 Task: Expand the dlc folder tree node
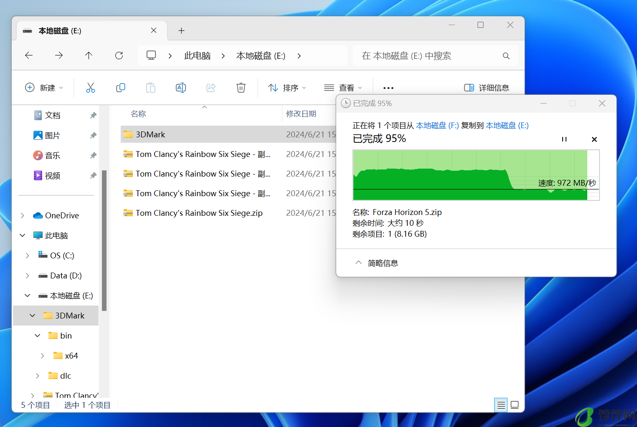38,376
